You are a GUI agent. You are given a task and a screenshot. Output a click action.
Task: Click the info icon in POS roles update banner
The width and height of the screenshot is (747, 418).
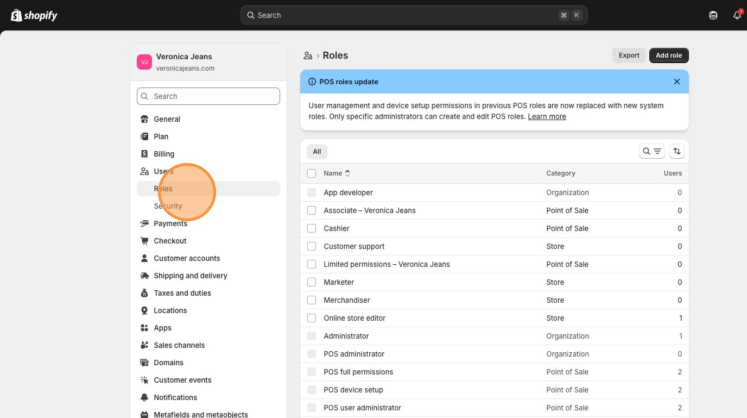tap(312, 82)
